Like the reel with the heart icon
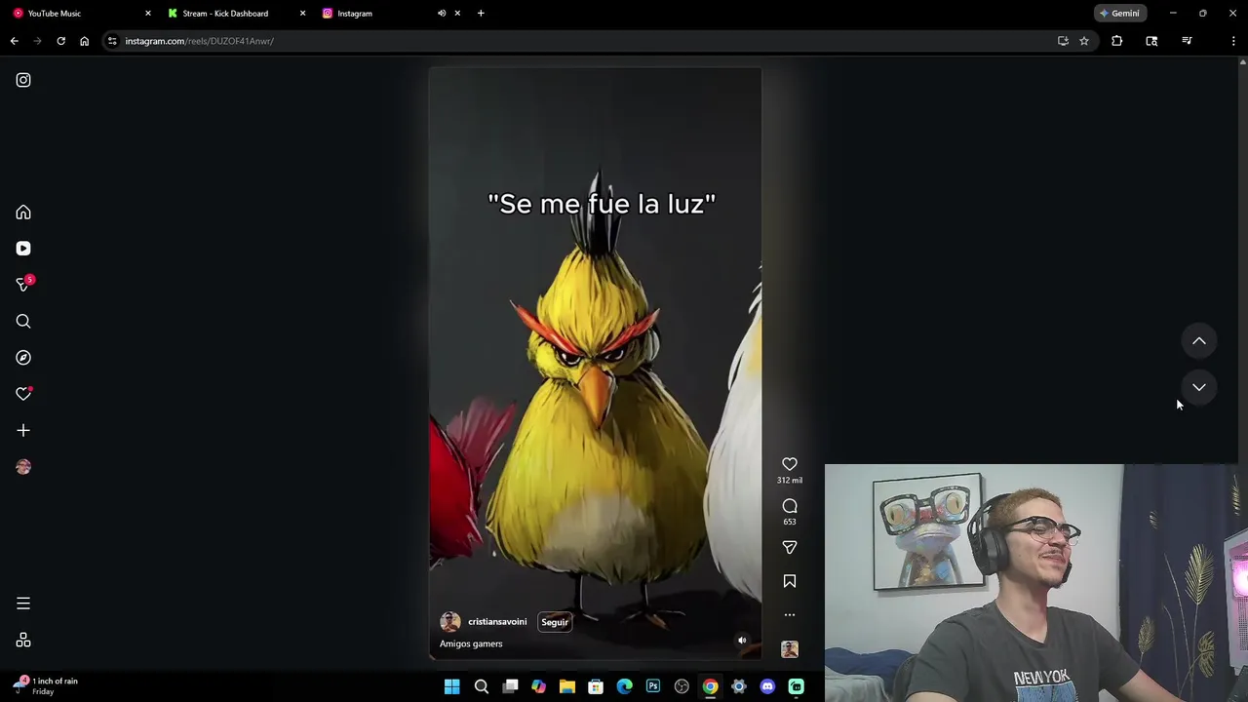 (x=790, y=464)
